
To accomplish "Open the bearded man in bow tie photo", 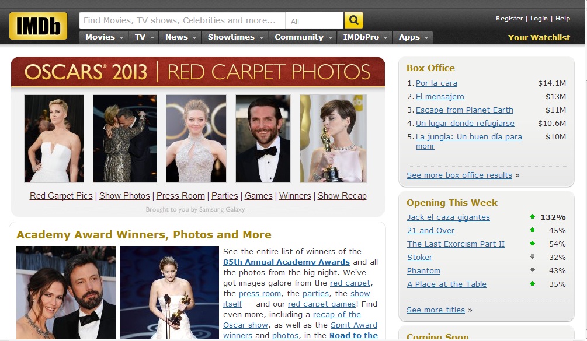I will (x=263, y=139).
